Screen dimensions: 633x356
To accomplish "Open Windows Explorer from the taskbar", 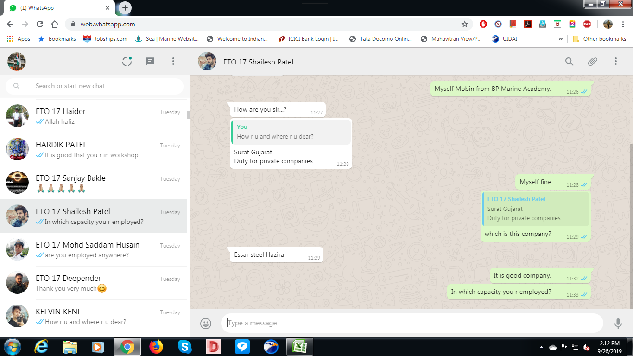I will [x=70, y=347].
